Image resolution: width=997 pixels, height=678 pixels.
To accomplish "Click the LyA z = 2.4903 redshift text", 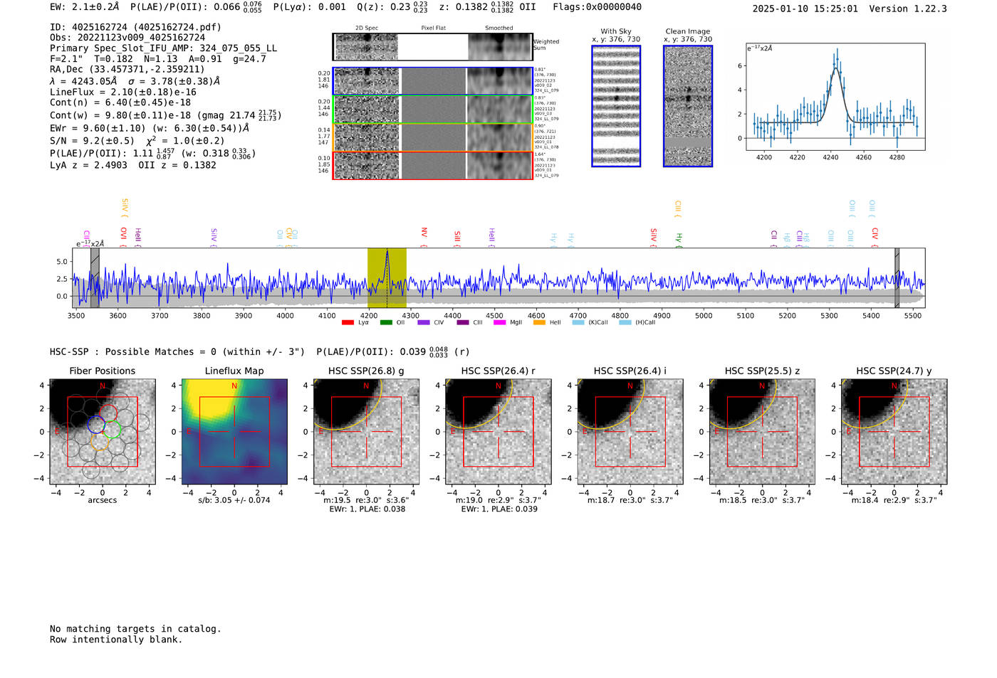I will pyautogui.click(x=89, y=165).
